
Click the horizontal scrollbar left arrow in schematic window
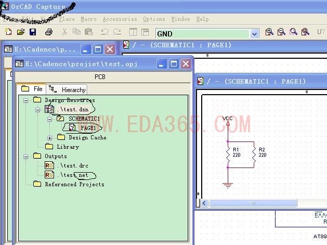coord(204,203)
